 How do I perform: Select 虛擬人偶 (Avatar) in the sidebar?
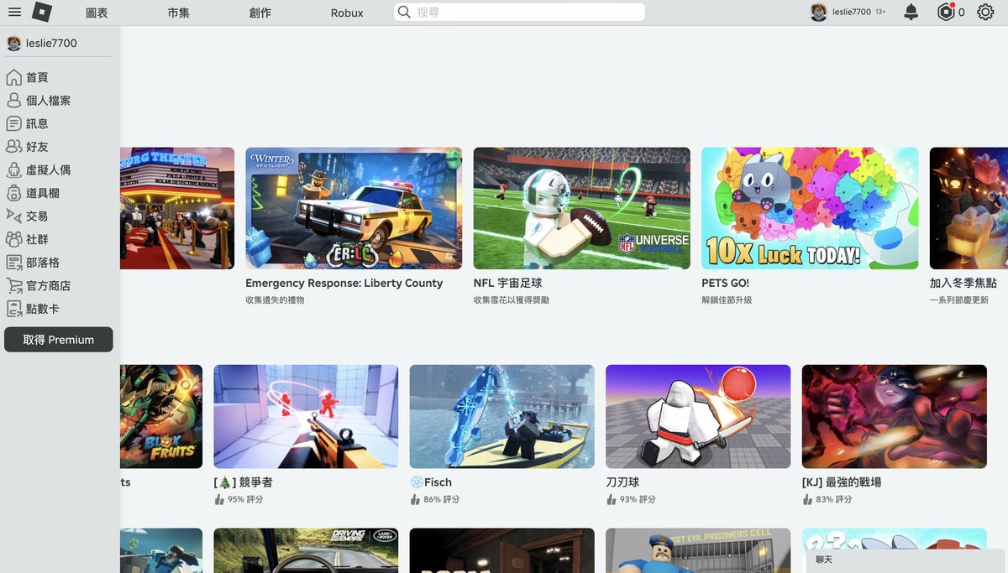click(49, 169)
